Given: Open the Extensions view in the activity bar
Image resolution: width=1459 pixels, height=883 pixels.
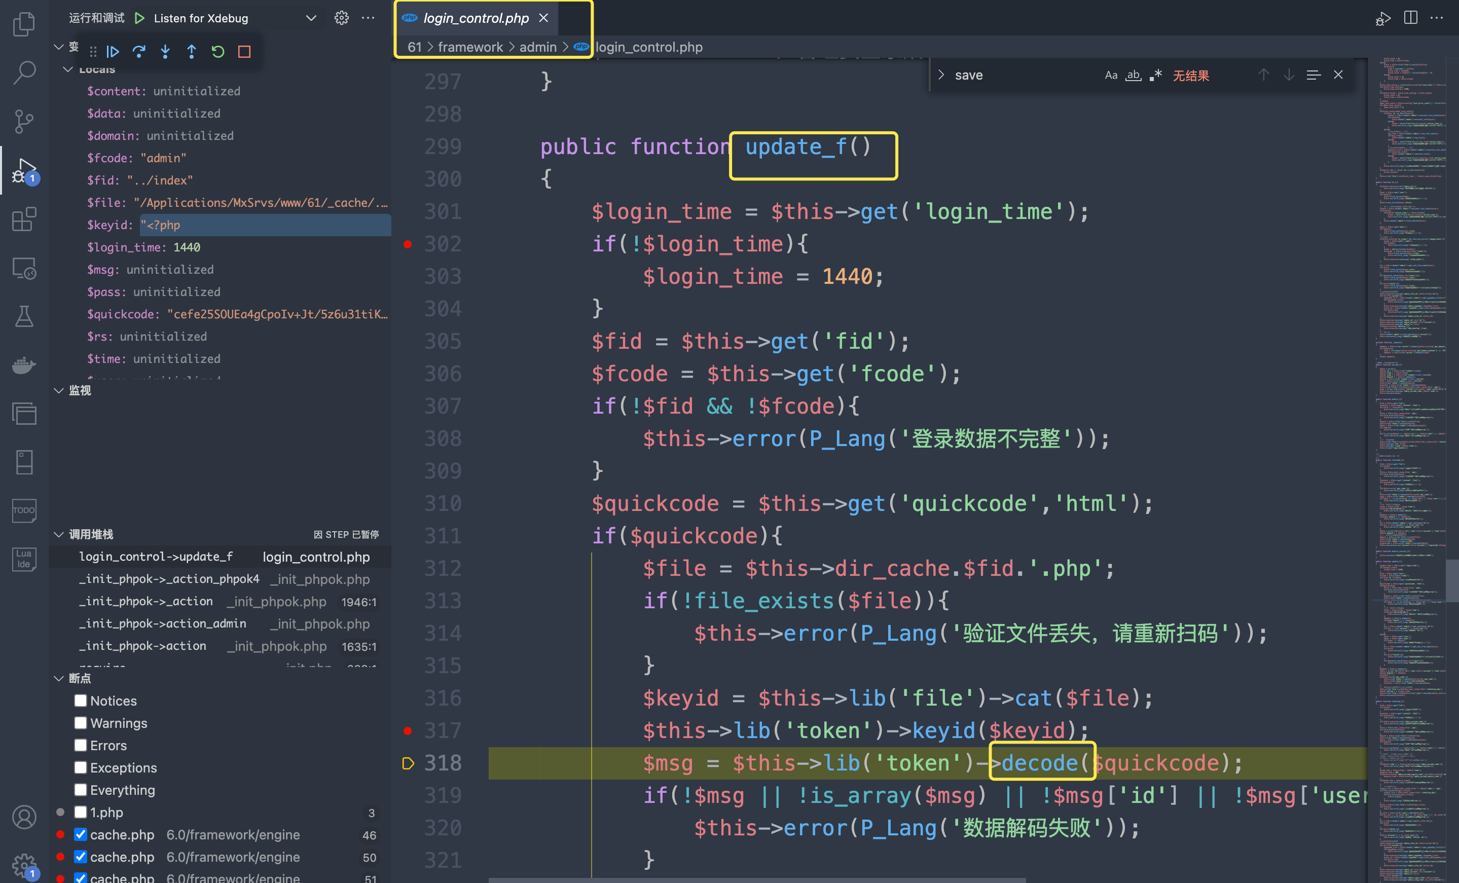Looking at the screenshot, I should point(24,219).
